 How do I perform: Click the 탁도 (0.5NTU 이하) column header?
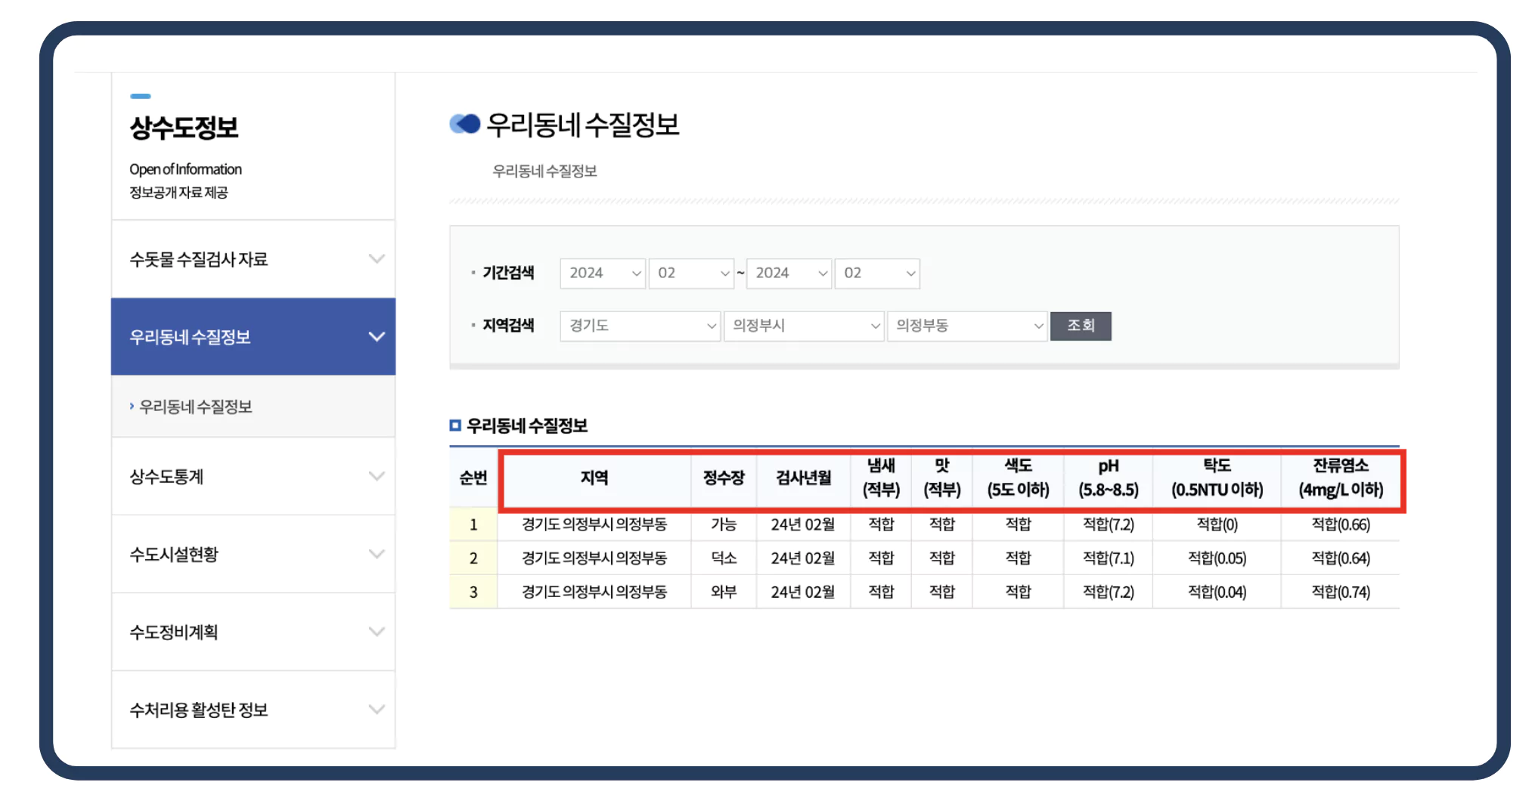click(x=1217, y=478)
